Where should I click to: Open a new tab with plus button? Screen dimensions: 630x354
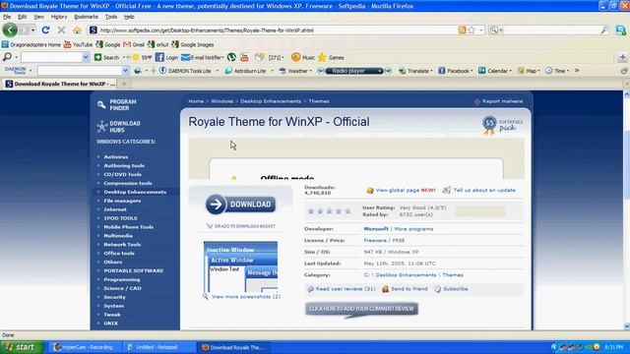click(x=124, y=84)
